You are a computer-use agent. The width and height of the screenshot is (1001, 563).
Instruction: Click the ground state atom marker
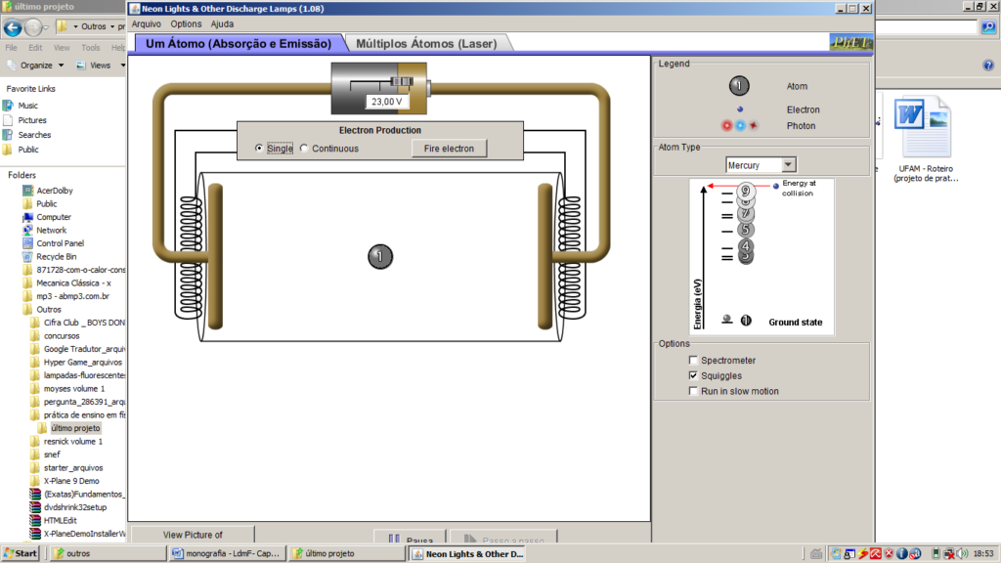tap(746, 320)
